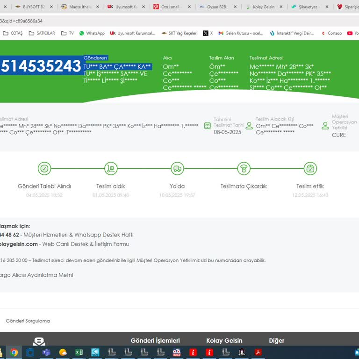Open Adobe Acrobat from the taskbar
Screen dimensions: 359x359
258,352
